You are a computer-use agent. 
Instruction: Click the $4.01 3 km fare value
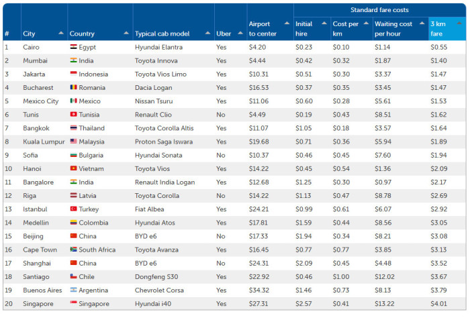[x=439, y=304]
